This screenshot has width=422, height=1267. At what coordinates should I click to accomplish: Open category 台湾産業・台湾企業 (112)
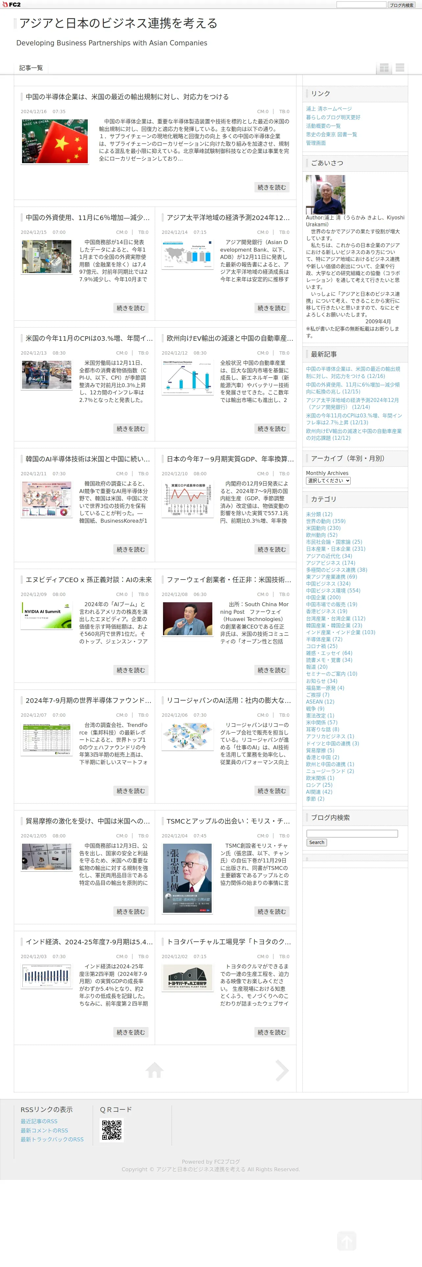pyautogui.click(x=336, y=619)
